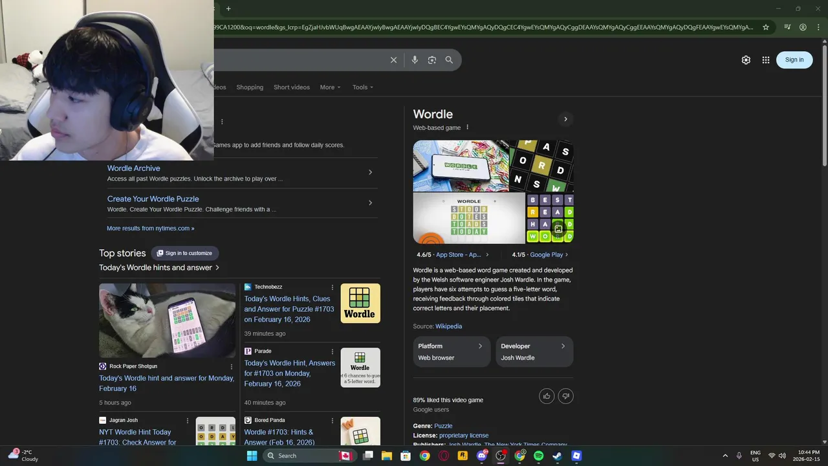Open Parade Today's Wordle Hint article
The image size is (828, 466).
click(x=290, y=373)
